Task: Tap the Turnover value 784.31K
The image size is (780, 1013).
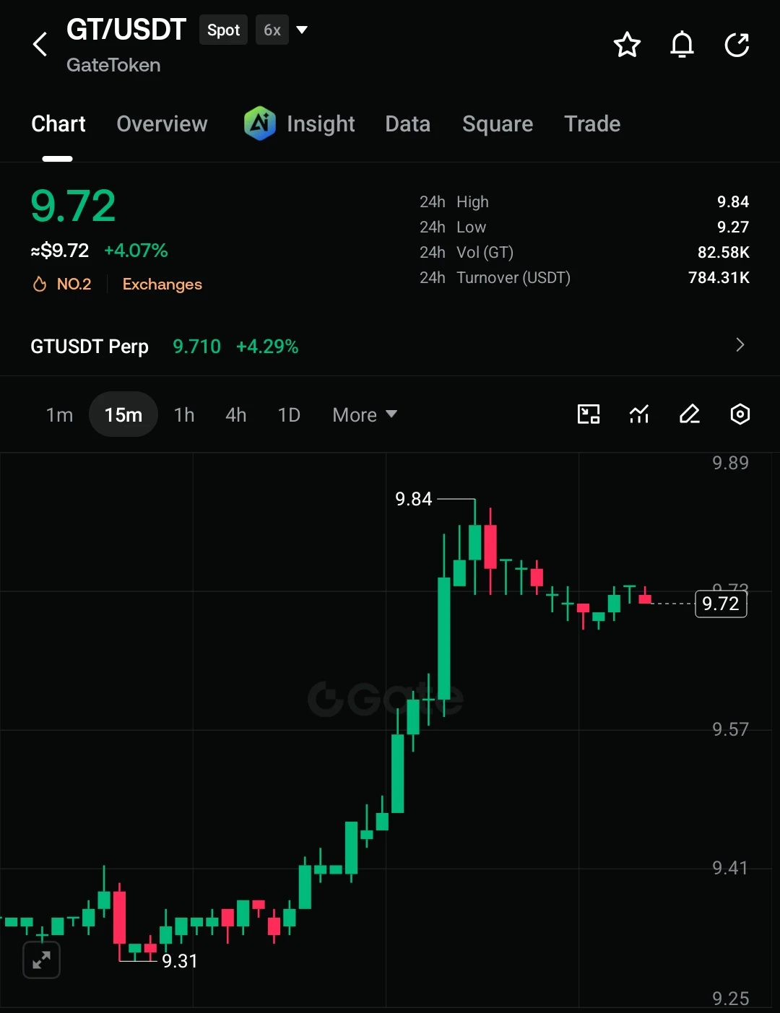Action: coord(719,278)
